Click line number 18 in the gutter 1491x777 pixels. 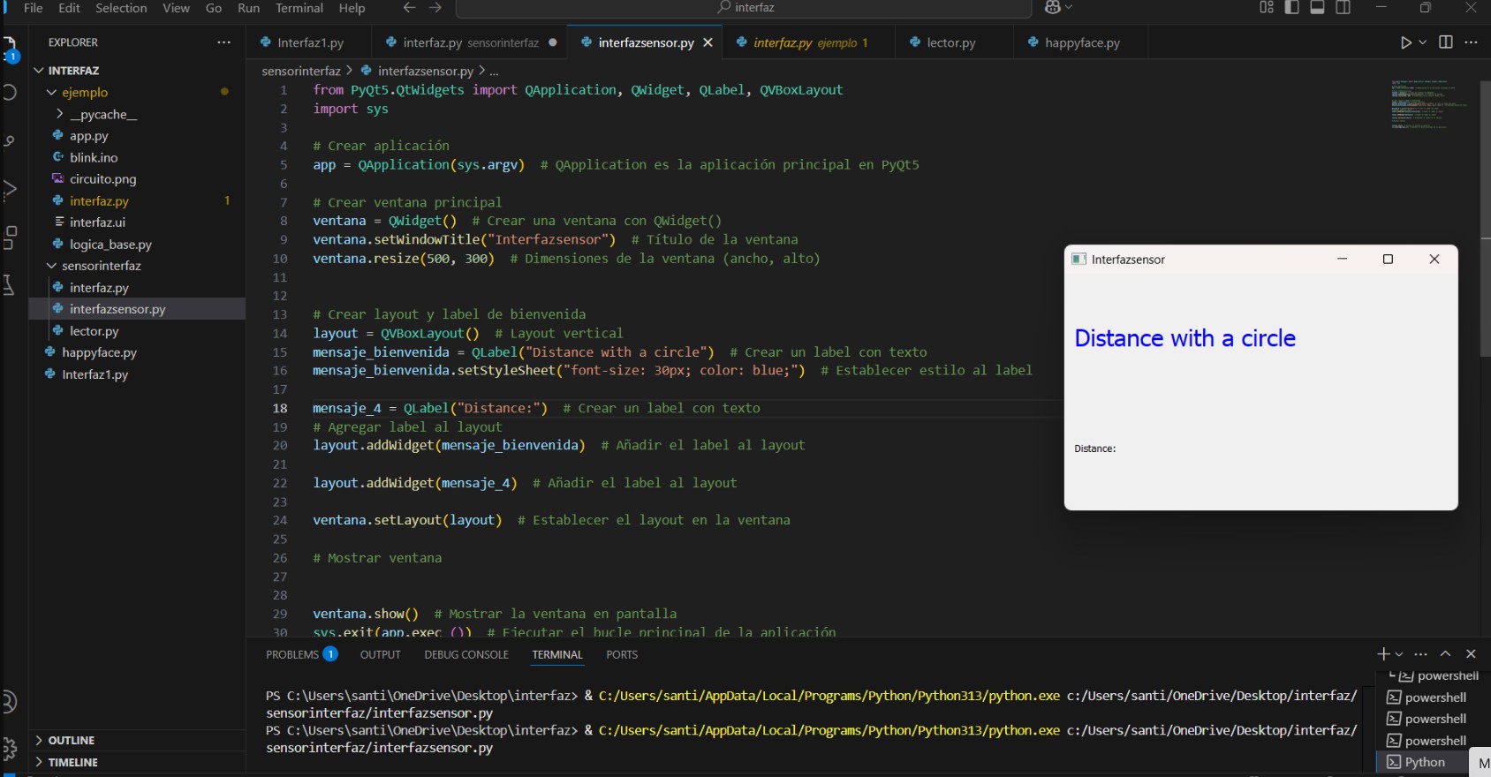(280, 408)
